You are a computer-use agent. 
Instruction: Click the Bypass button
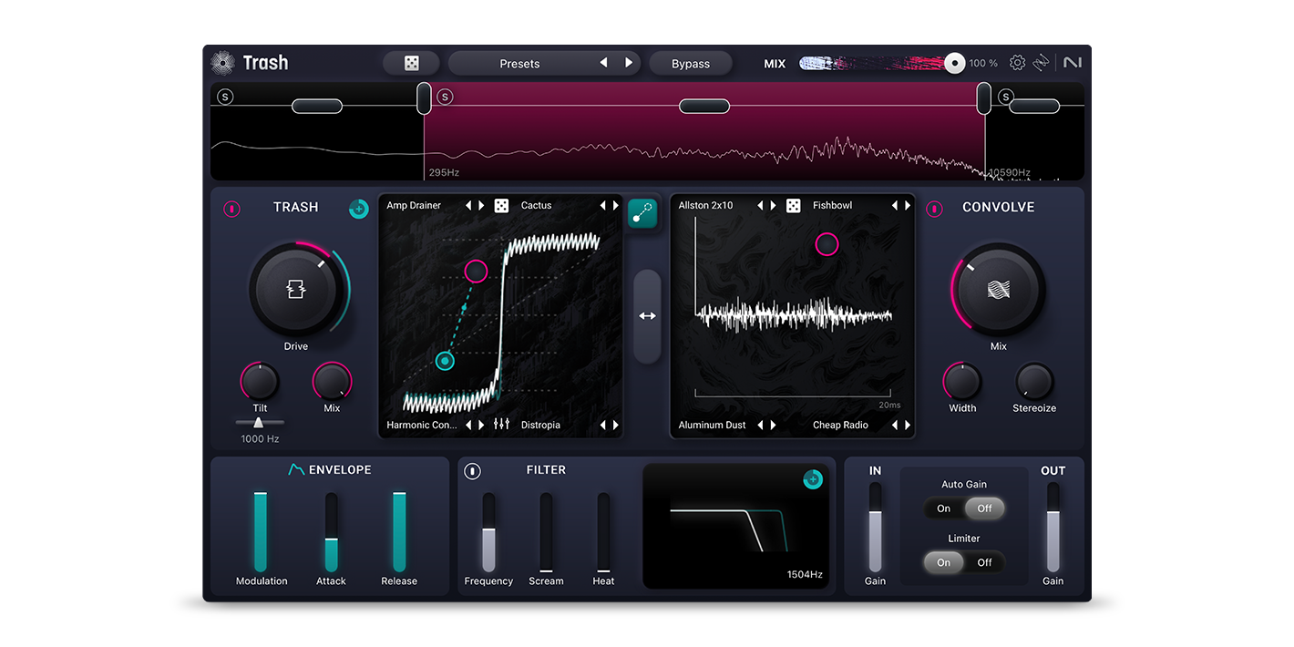691,63
